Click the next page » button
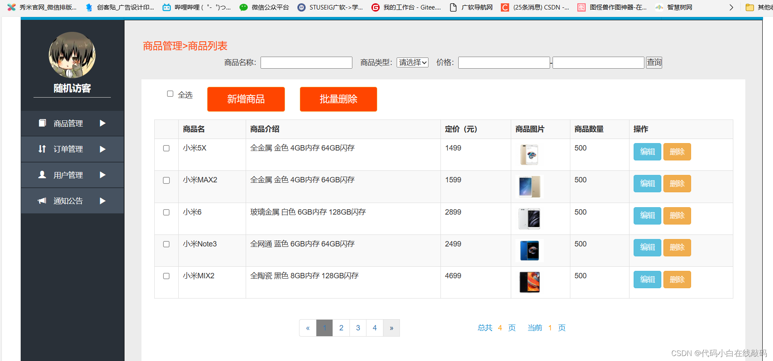773x361 pixels. [x=391, y=328]
